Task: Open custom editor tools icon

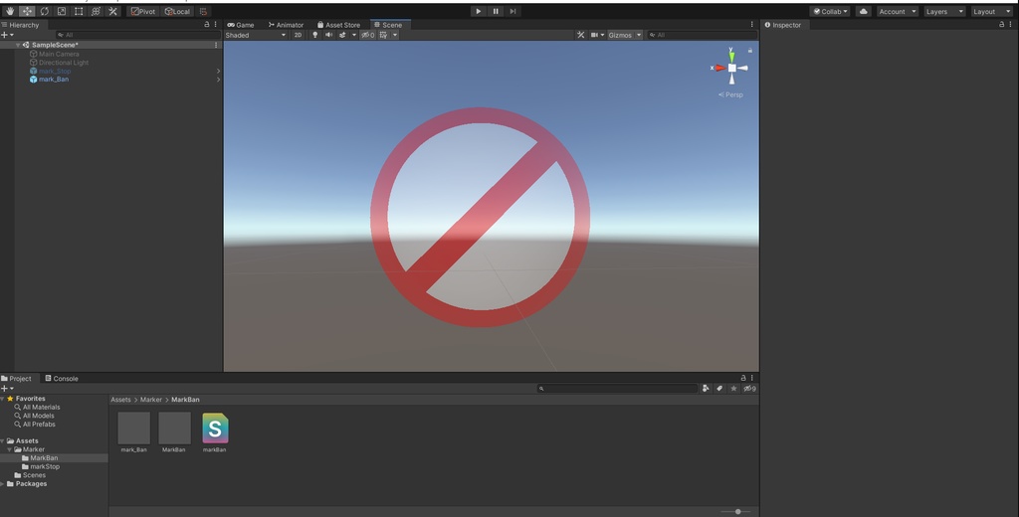Action: [x=112, y=11]
